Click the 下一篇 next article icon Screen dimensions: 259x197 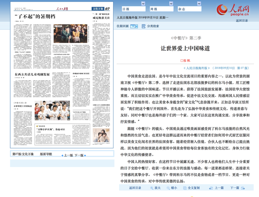(x=243, y=188)
